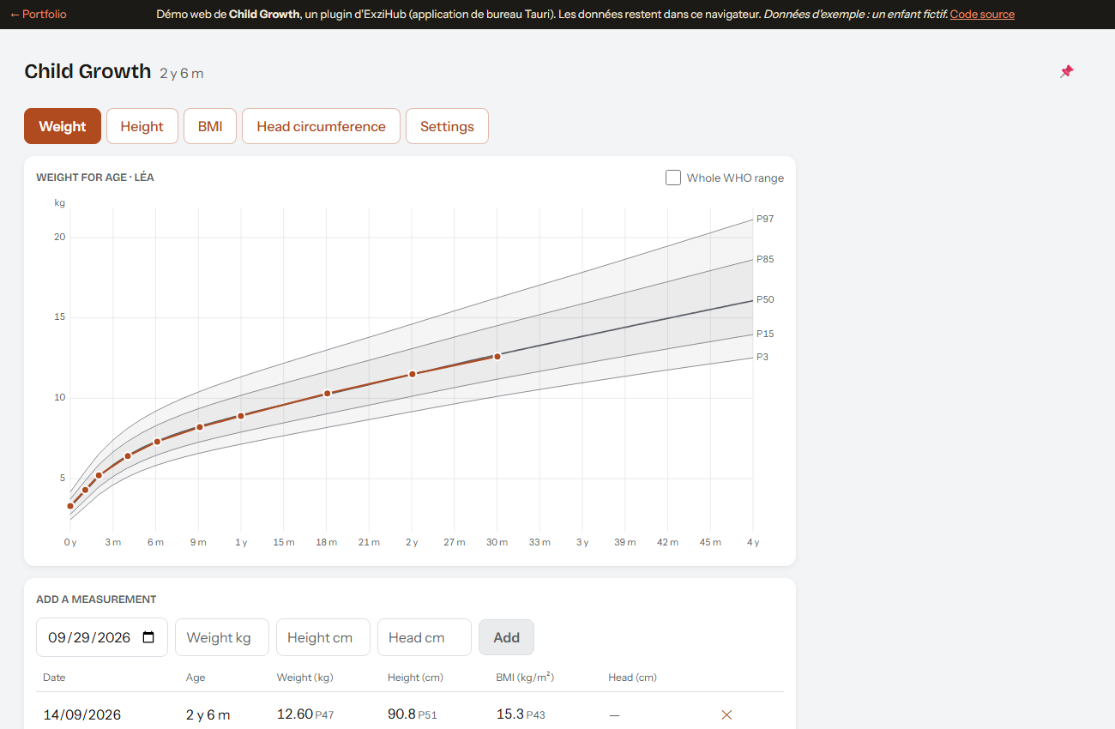
Task: Select the 1 y data point on chart
Action: 241,416
